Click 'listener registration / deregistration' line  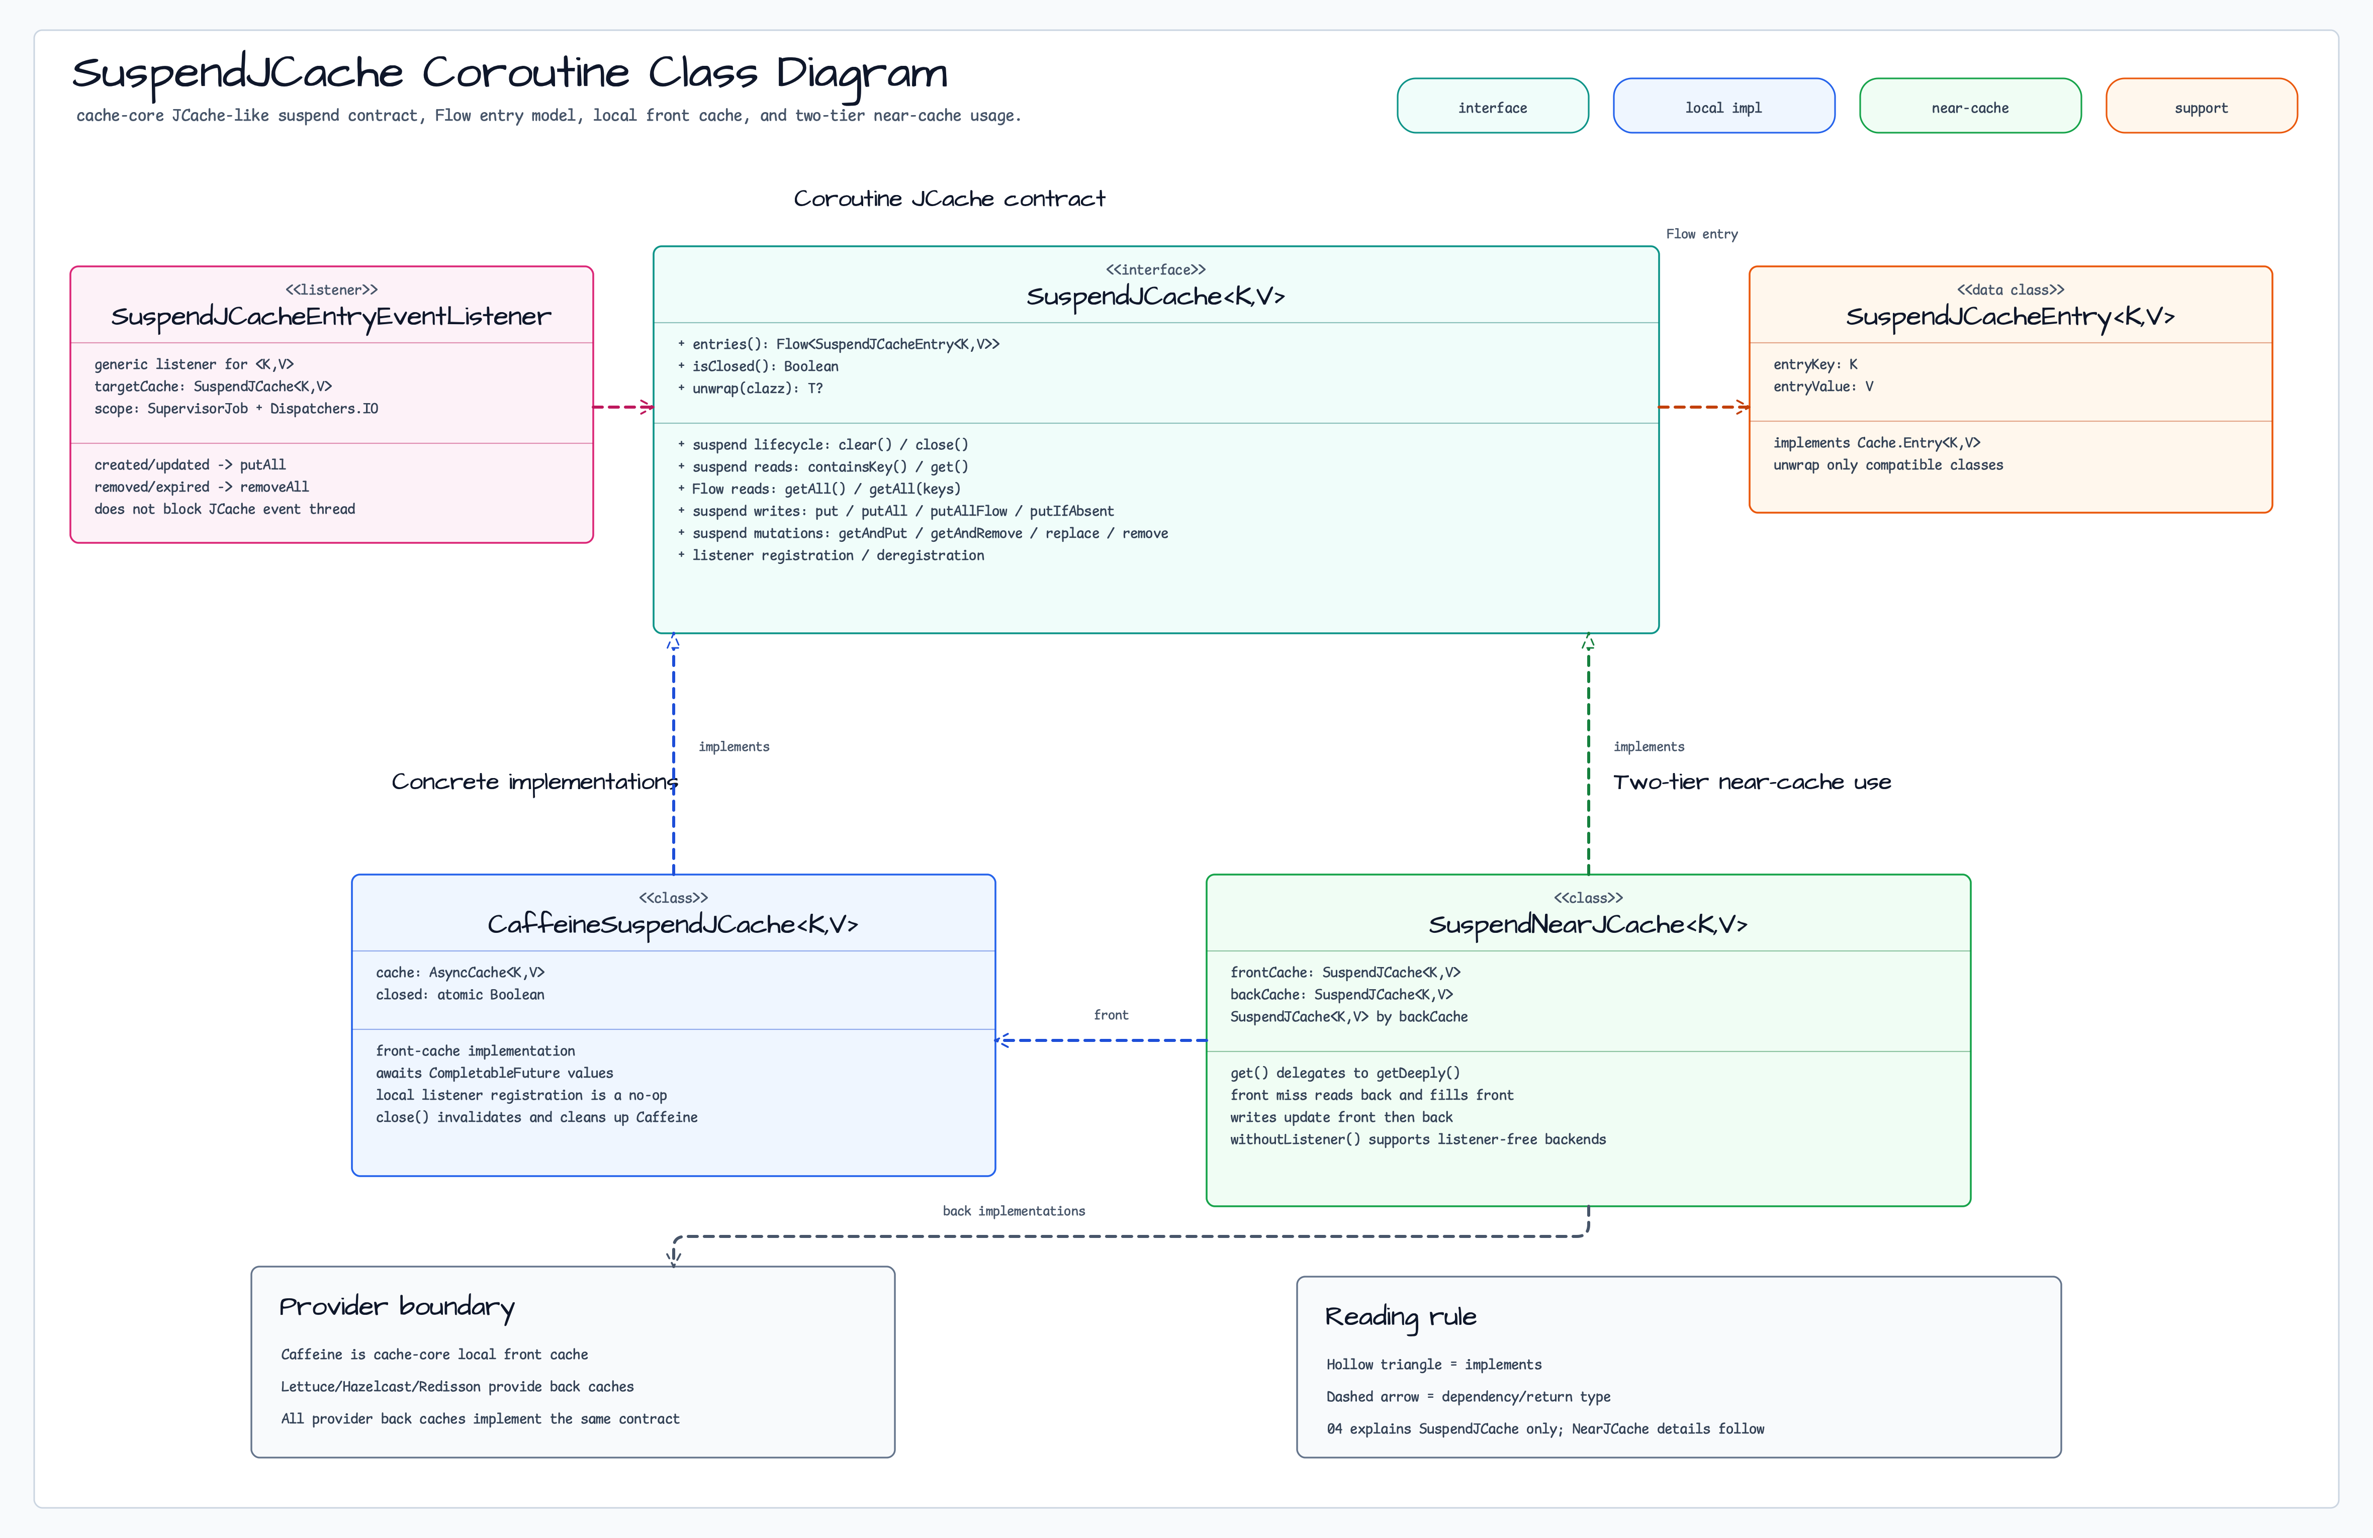pos(831,555)
